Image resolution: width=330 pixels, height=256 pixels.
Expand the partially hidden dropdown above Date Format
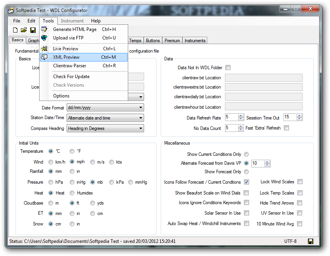click(141, 97)
